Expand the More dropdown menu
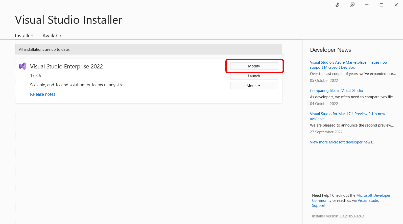The height and width of the screenshot is (224, 403). pyautogui.click(x=254, y=86)
